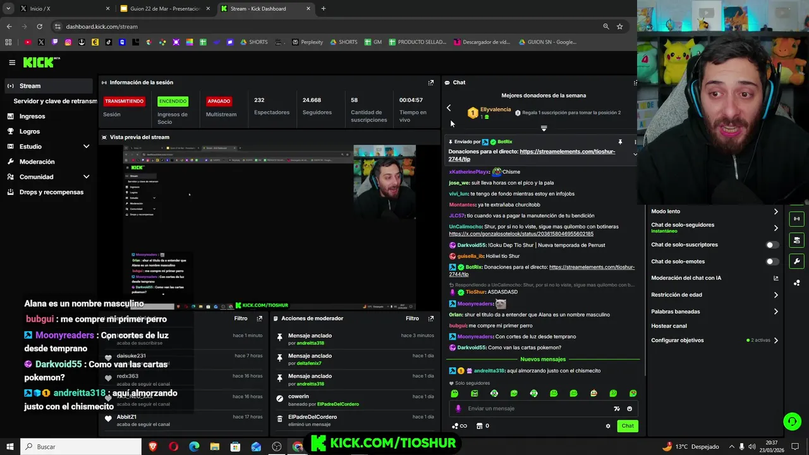Open Moderación in the sidebar
The width and height of the screenshot is (809, 455).
(48, 162)
